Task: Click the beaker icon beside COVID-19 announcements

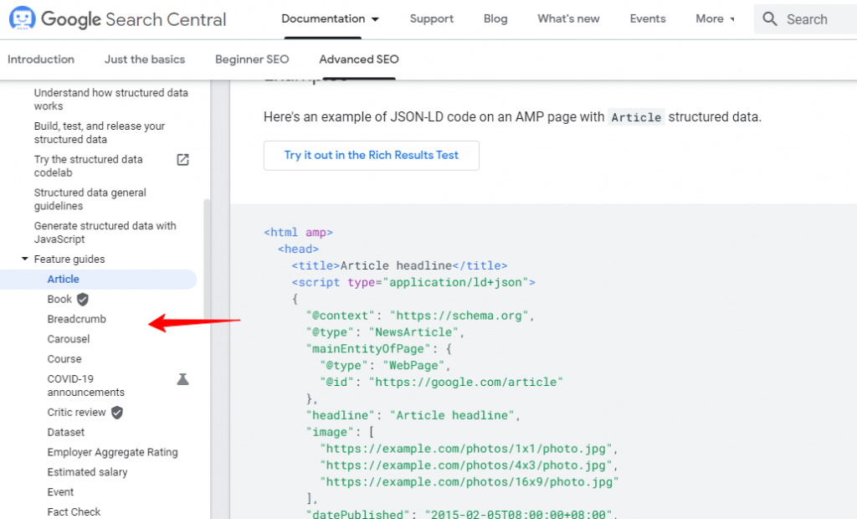Action: click(182, 379)
